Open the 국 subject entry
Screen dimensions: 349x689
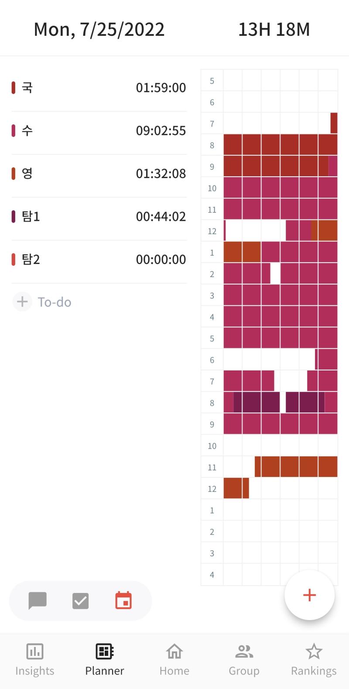tap(99, 88)
